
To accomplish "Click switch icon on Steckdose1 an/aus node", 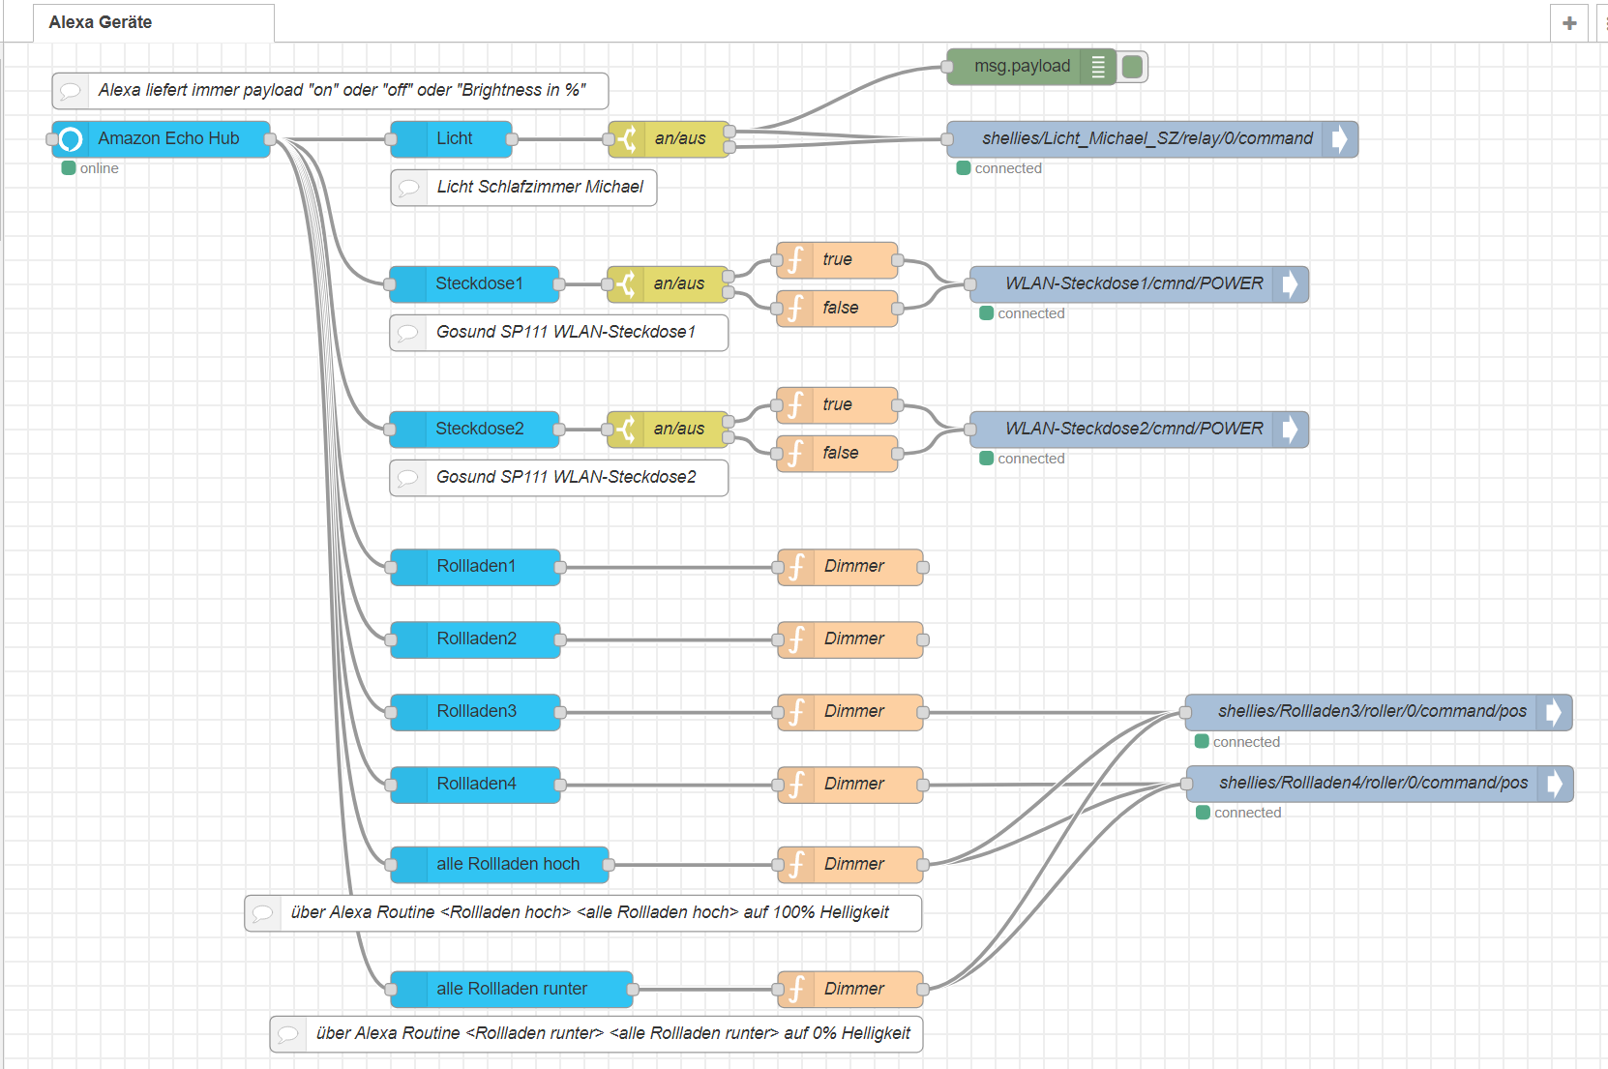I will pyautogui.click(x=626, y=284).
